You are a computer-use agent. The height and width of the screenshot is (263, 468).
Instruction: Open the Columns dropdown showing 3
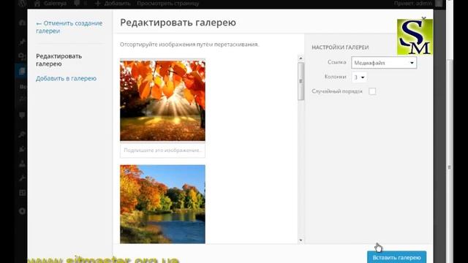tap(359, 77)
